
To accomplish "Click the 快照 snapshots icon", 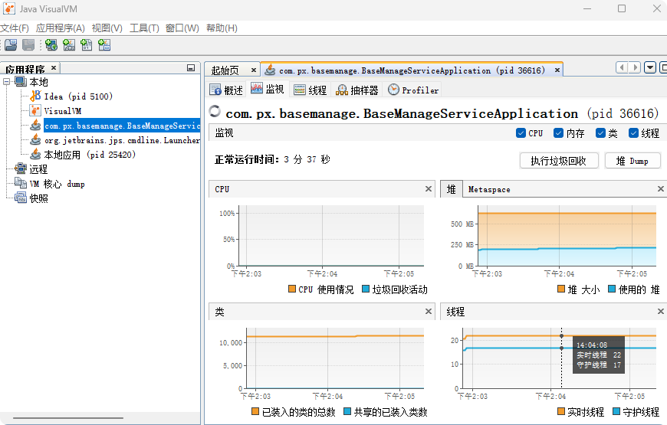I will [21, 198].
